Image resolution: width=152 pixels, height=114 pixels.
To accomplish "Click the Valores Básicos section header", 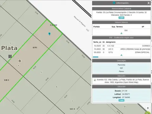I will 121,22.
